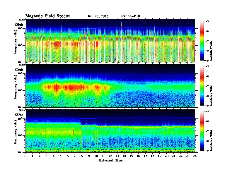The width and height of the screenshot is (232, 179).
Task: Click the color bar beside dZ/dt panel
Action: 202,131
